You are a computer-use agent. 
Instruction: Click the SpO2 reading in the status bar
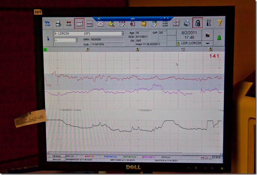[x=166, y=160]
